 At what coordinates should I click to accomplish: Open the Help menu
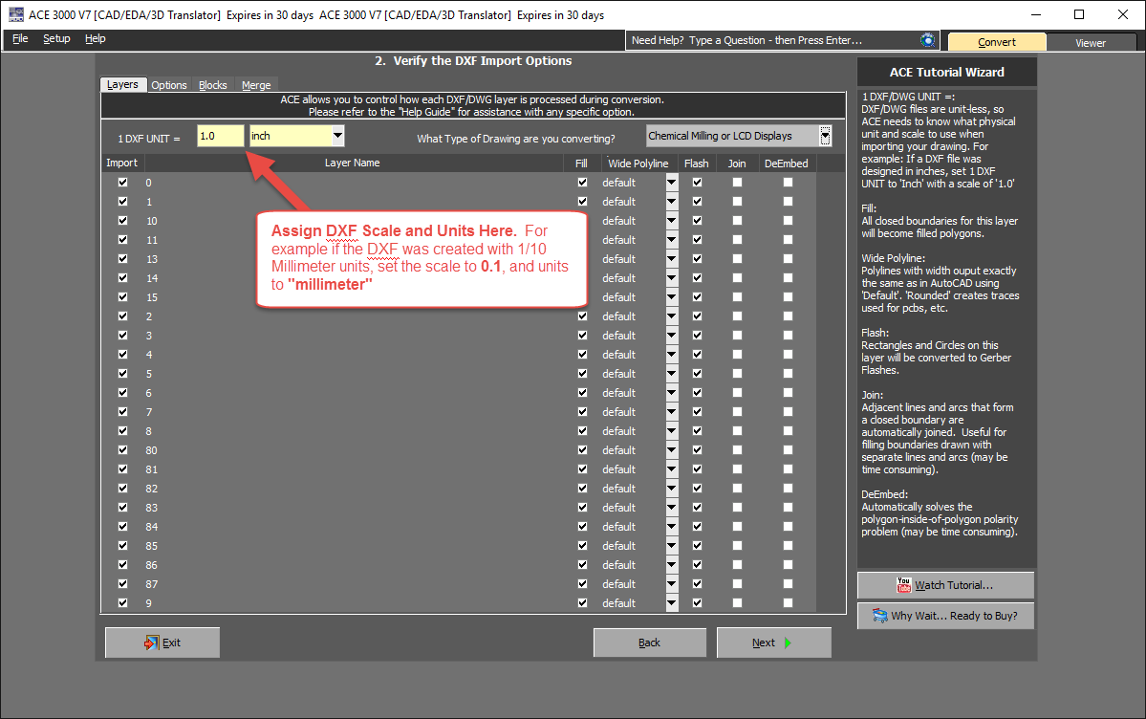[x=95, y=39]
